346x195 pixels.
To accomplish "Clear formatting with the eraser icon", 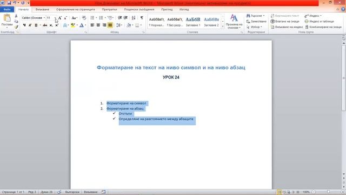I will pyautogui.click(x=84, y=18).
